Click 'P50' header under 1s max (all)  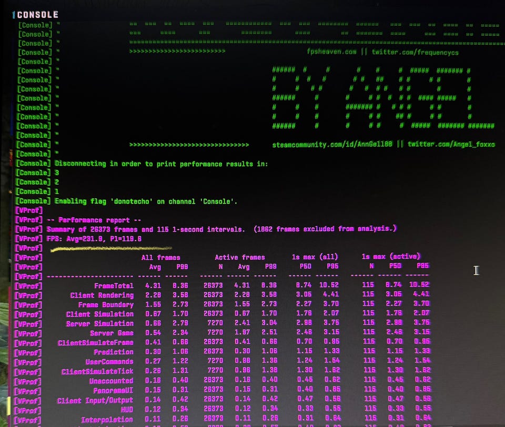(305, 266)
